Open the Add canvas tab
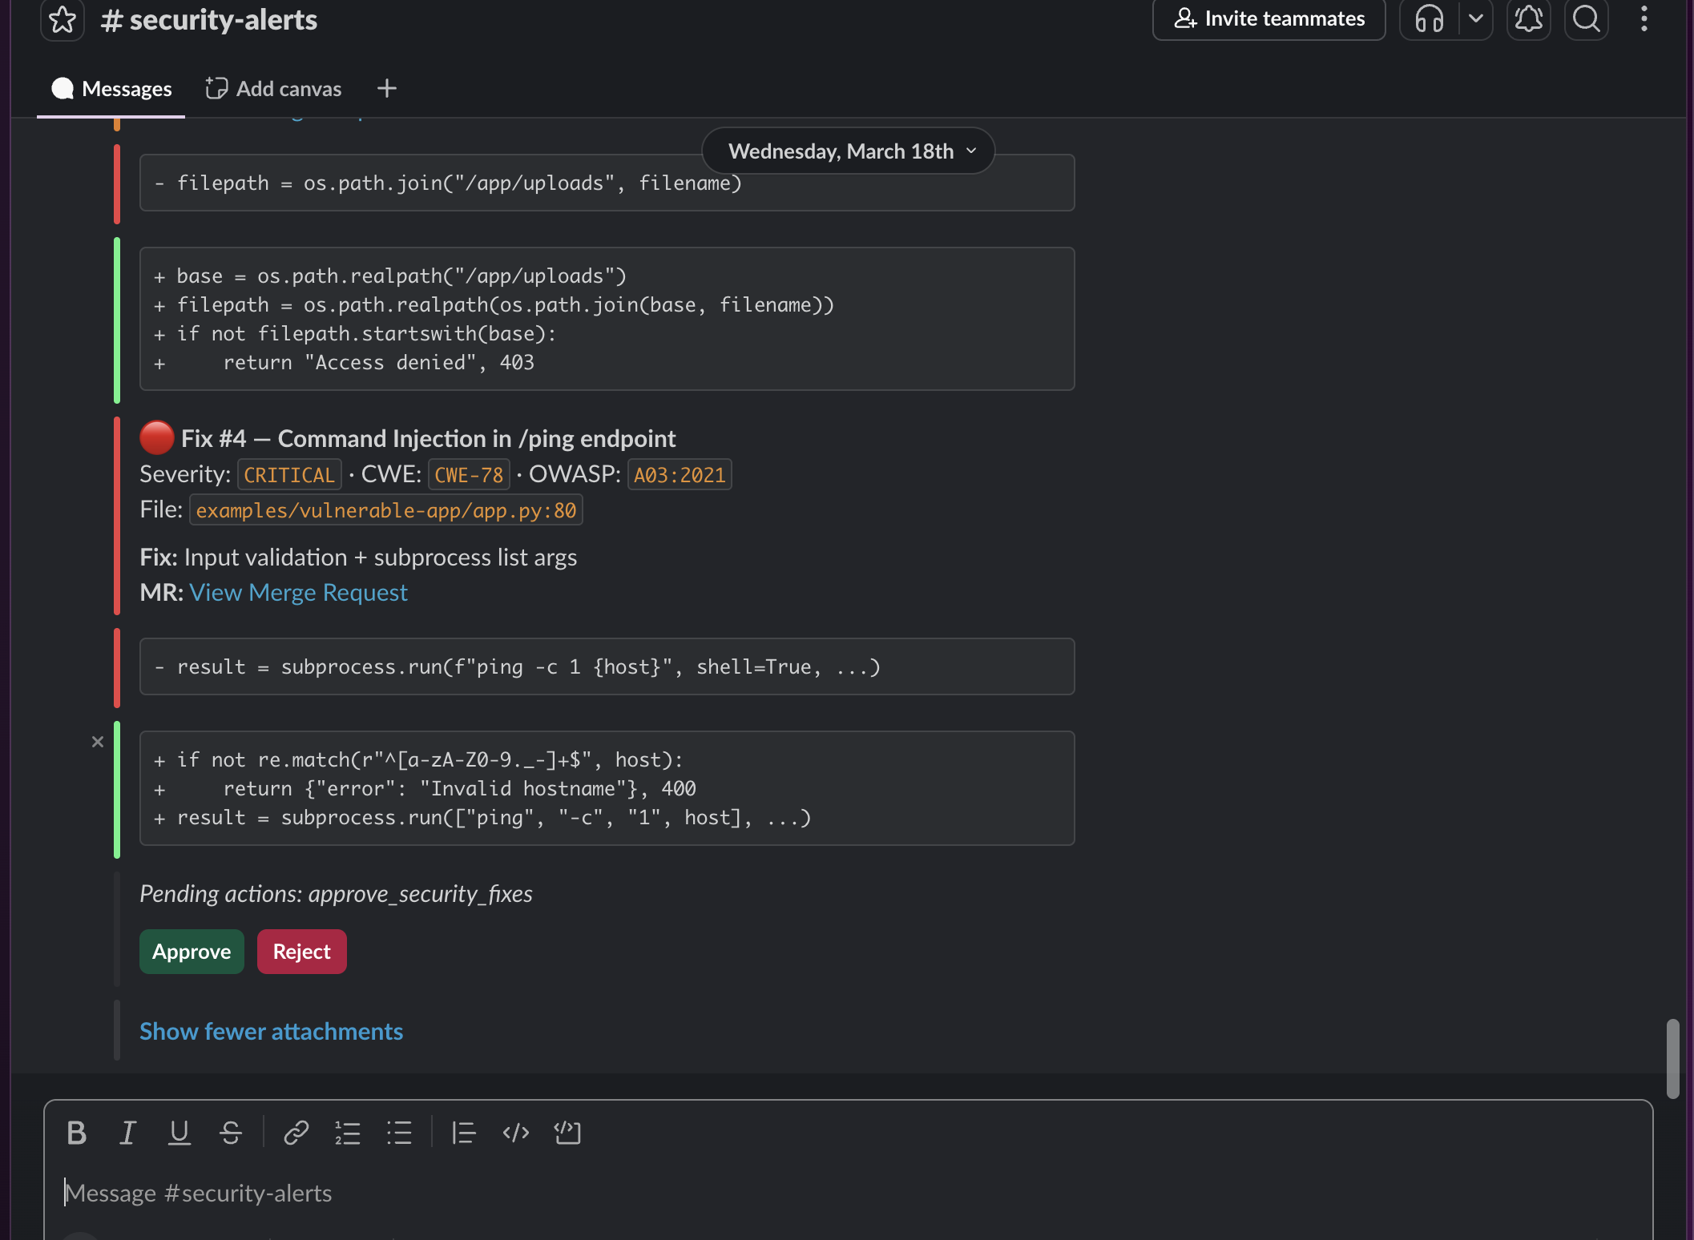This screenshot has width=1694, height=1240. (273, 88)
